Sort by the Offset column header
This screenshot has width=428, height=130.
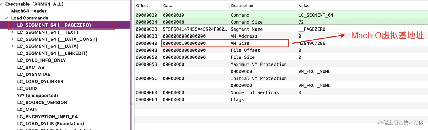142,6
